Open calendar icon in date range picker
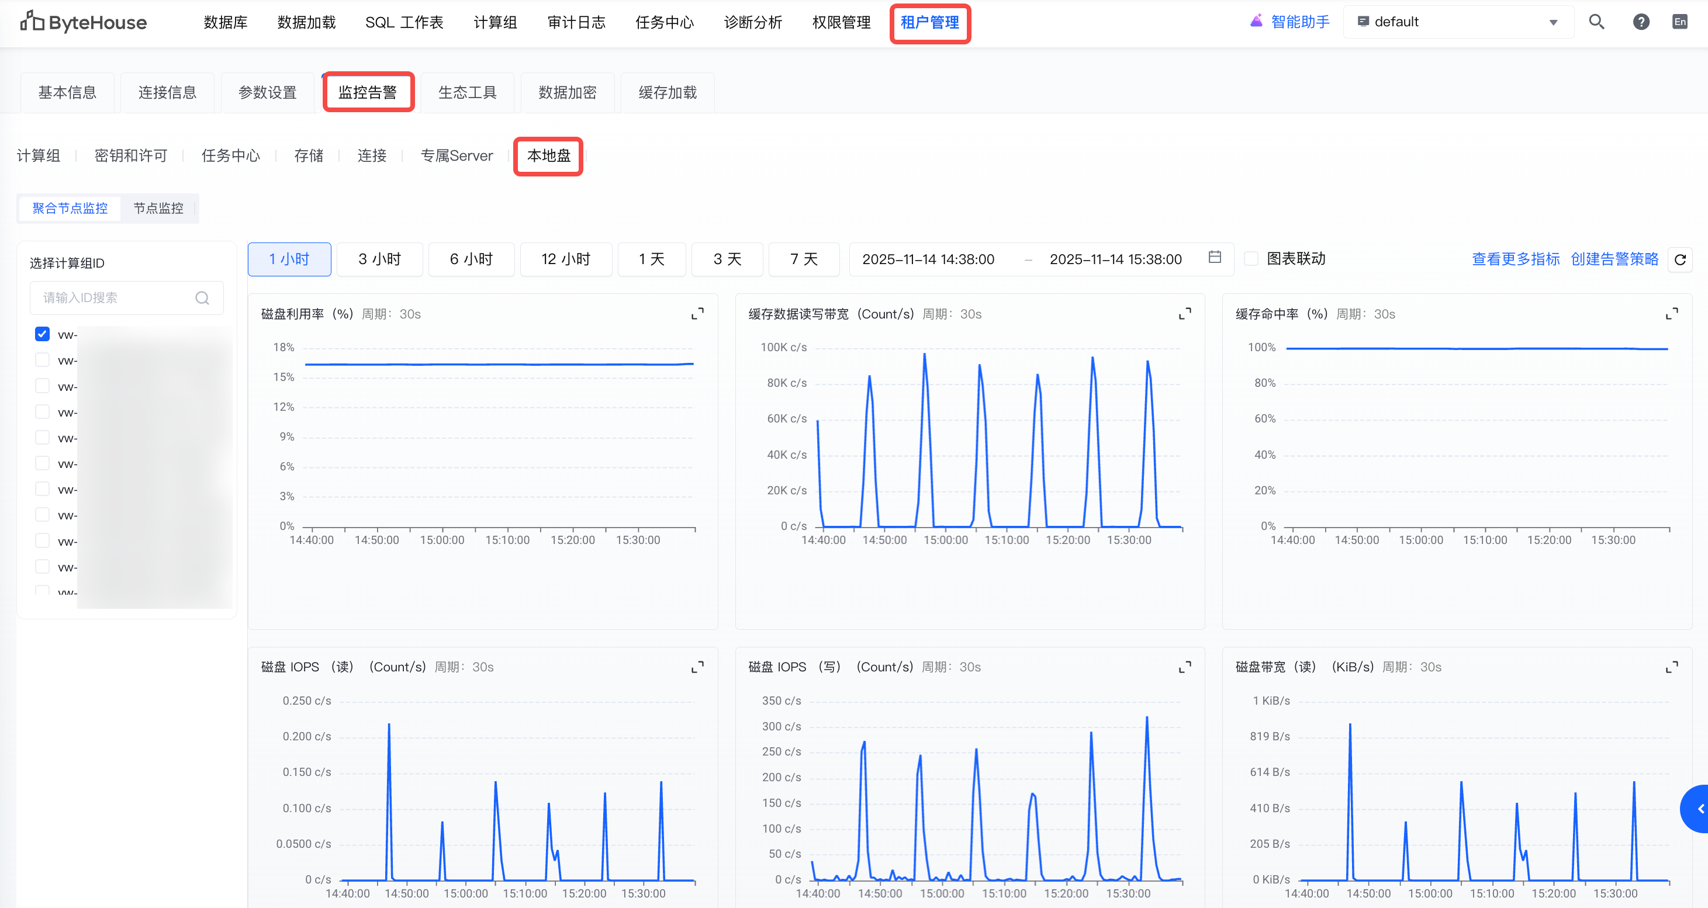This screenshot has width=1708, height=908. pyautogui.click(x=1214, y=257)
